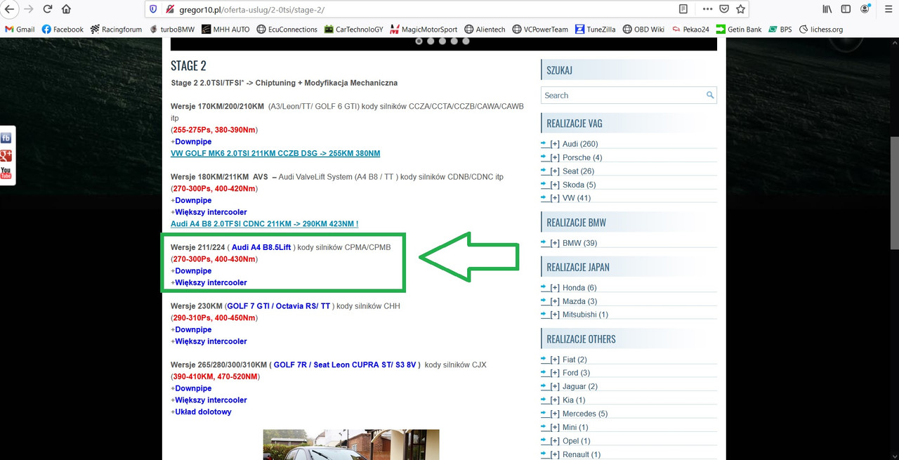Select the first slider pagination dot

tap(419, 41)
